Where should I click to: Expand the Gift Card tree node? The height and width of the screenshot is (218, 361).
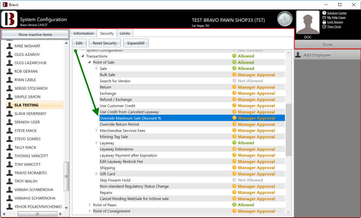click(x=96, y=174)
